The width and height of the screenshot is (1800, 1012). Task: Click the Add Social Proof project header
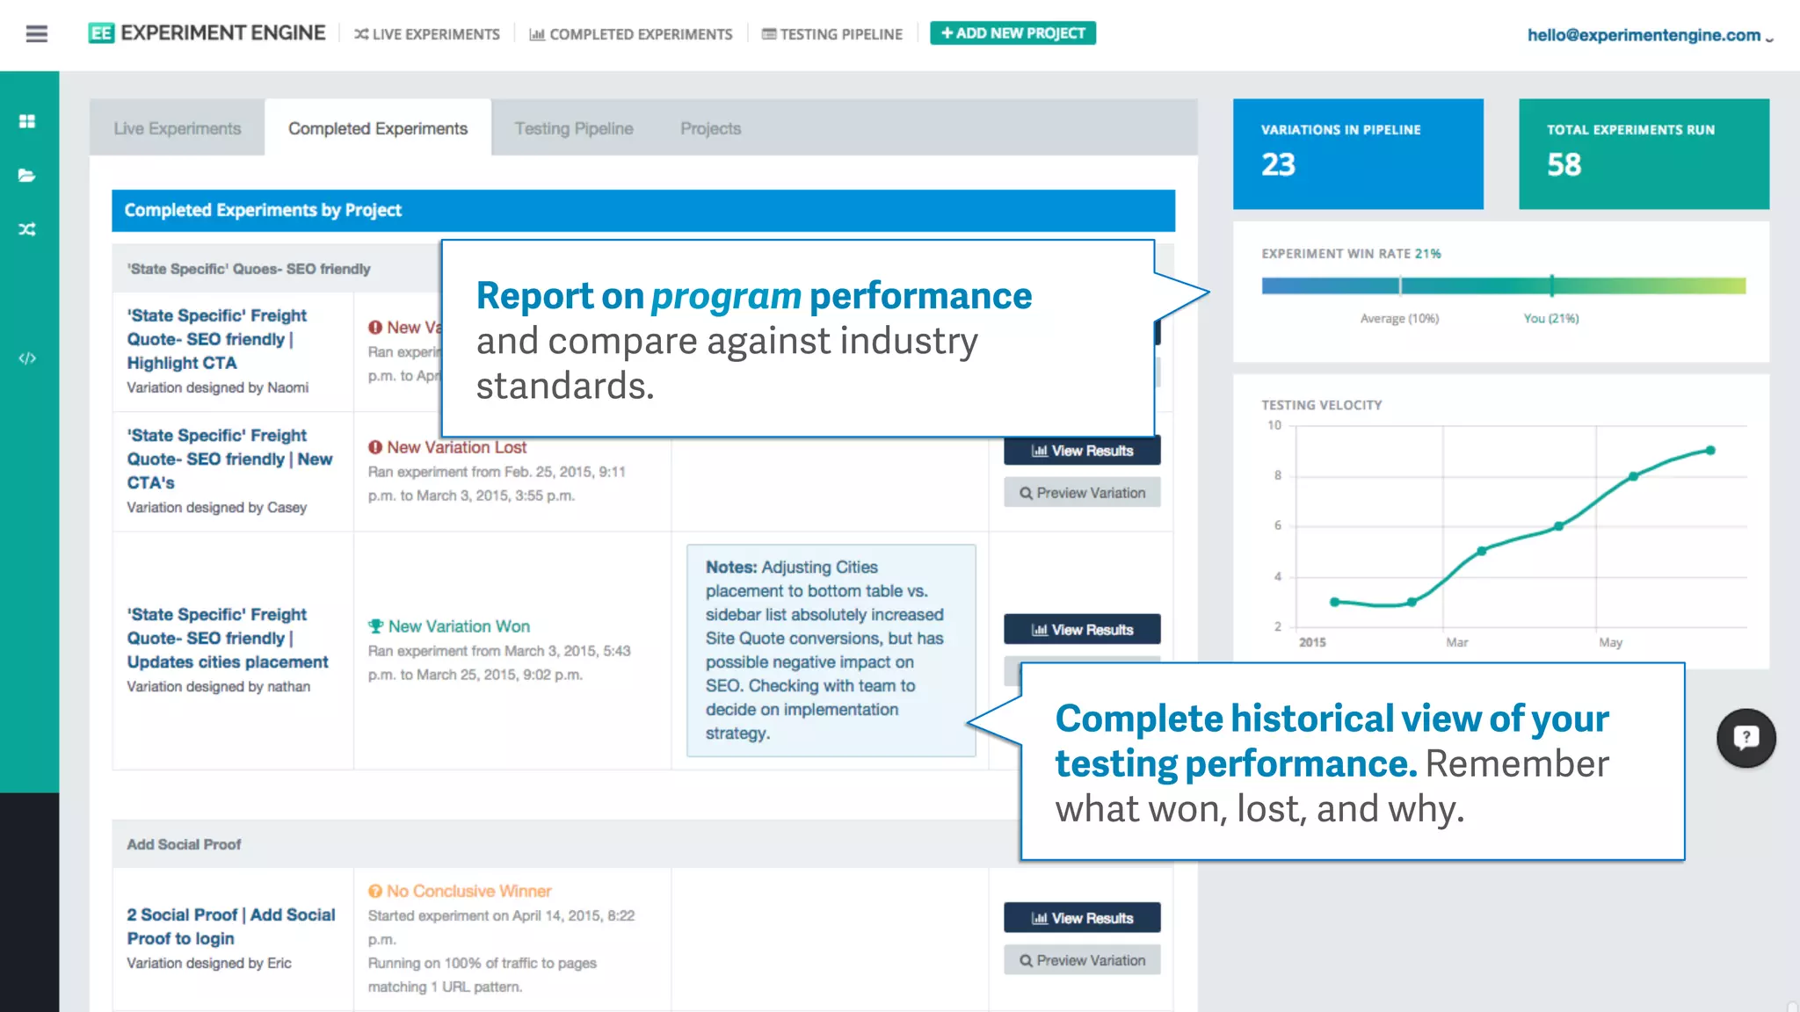pos(184,844)
